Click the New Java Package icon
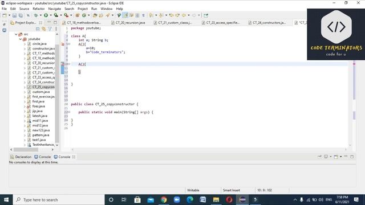 [x=78, y=15]
